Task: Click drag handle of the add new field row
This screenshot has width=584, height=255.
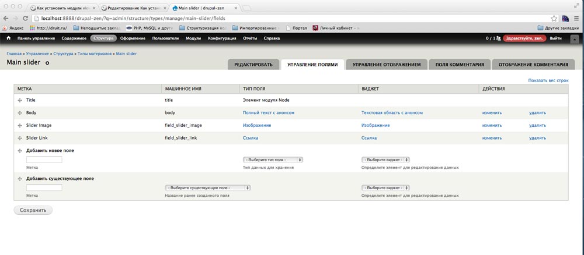Action: click(20, 151)
